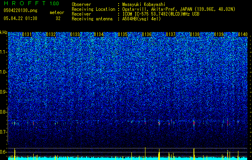Click time marker 0137
The height and width of the screenshot is (160, 252).
click(x=171, y=34)
